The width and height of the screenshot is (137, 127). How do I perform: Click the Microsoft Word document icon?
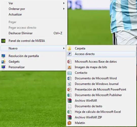pos(70,78)
